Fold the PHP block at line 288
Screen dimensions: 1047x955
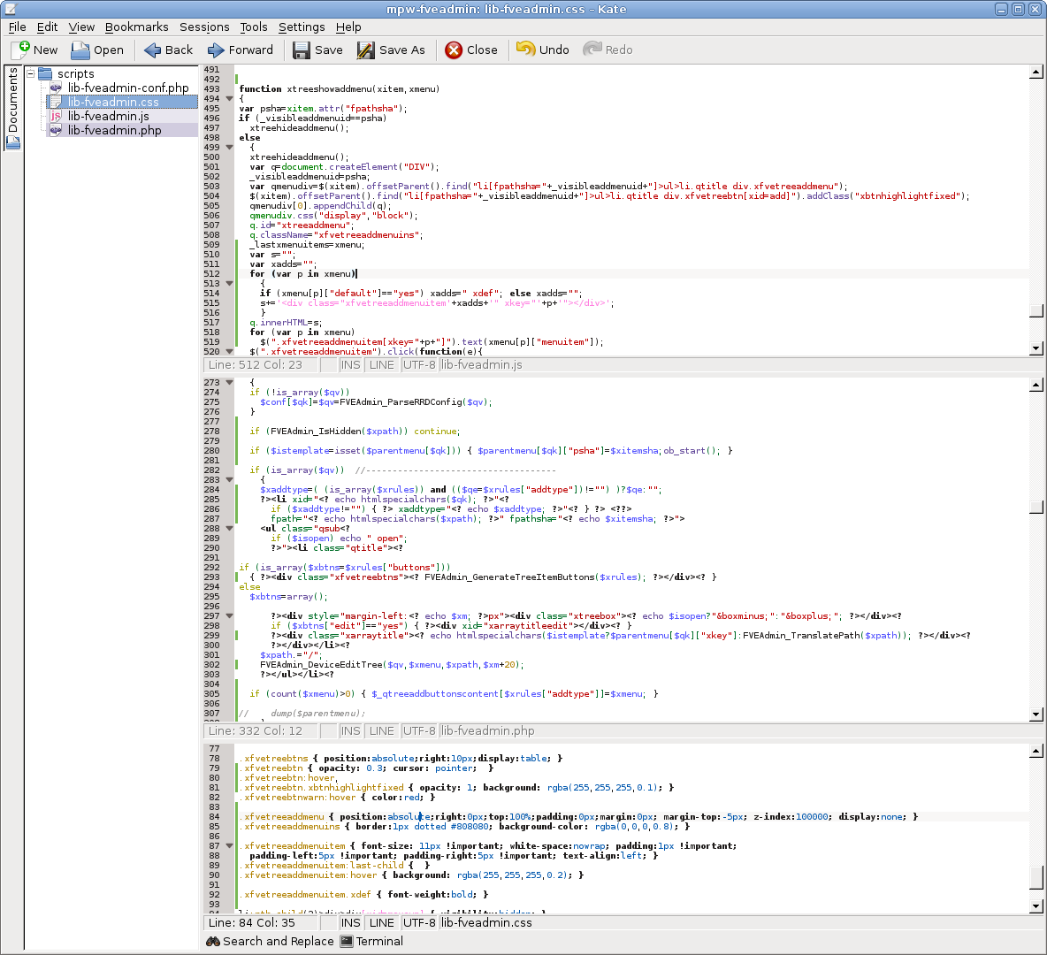[x=230, y=528]
